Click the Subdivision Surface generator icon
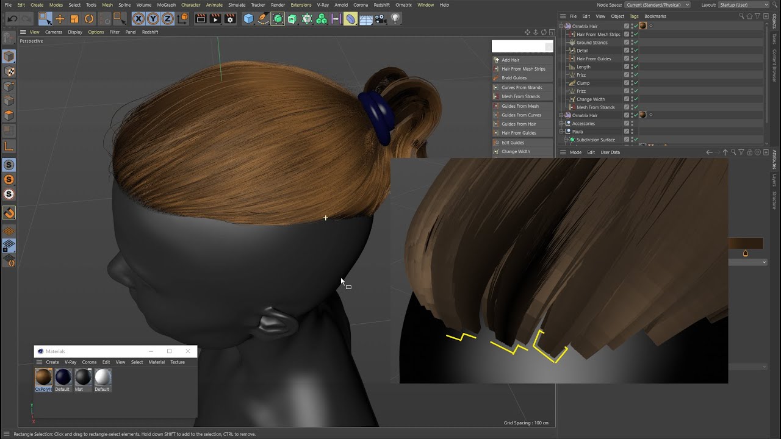The height and width of the screenshot is (439, 781). point(278,19)
